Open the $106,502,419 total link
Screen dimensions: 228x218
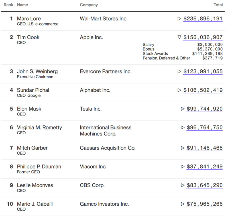coord(203,90)
